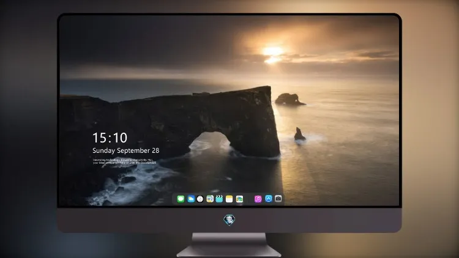459x258 pixels.
Task: Launch the teal clapperboard video app
Action: coord(219,199)
